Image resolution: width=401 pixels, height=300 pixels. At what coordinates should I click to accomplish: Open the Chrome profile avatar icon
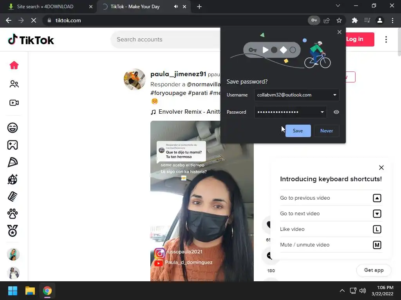click(380, 20)
